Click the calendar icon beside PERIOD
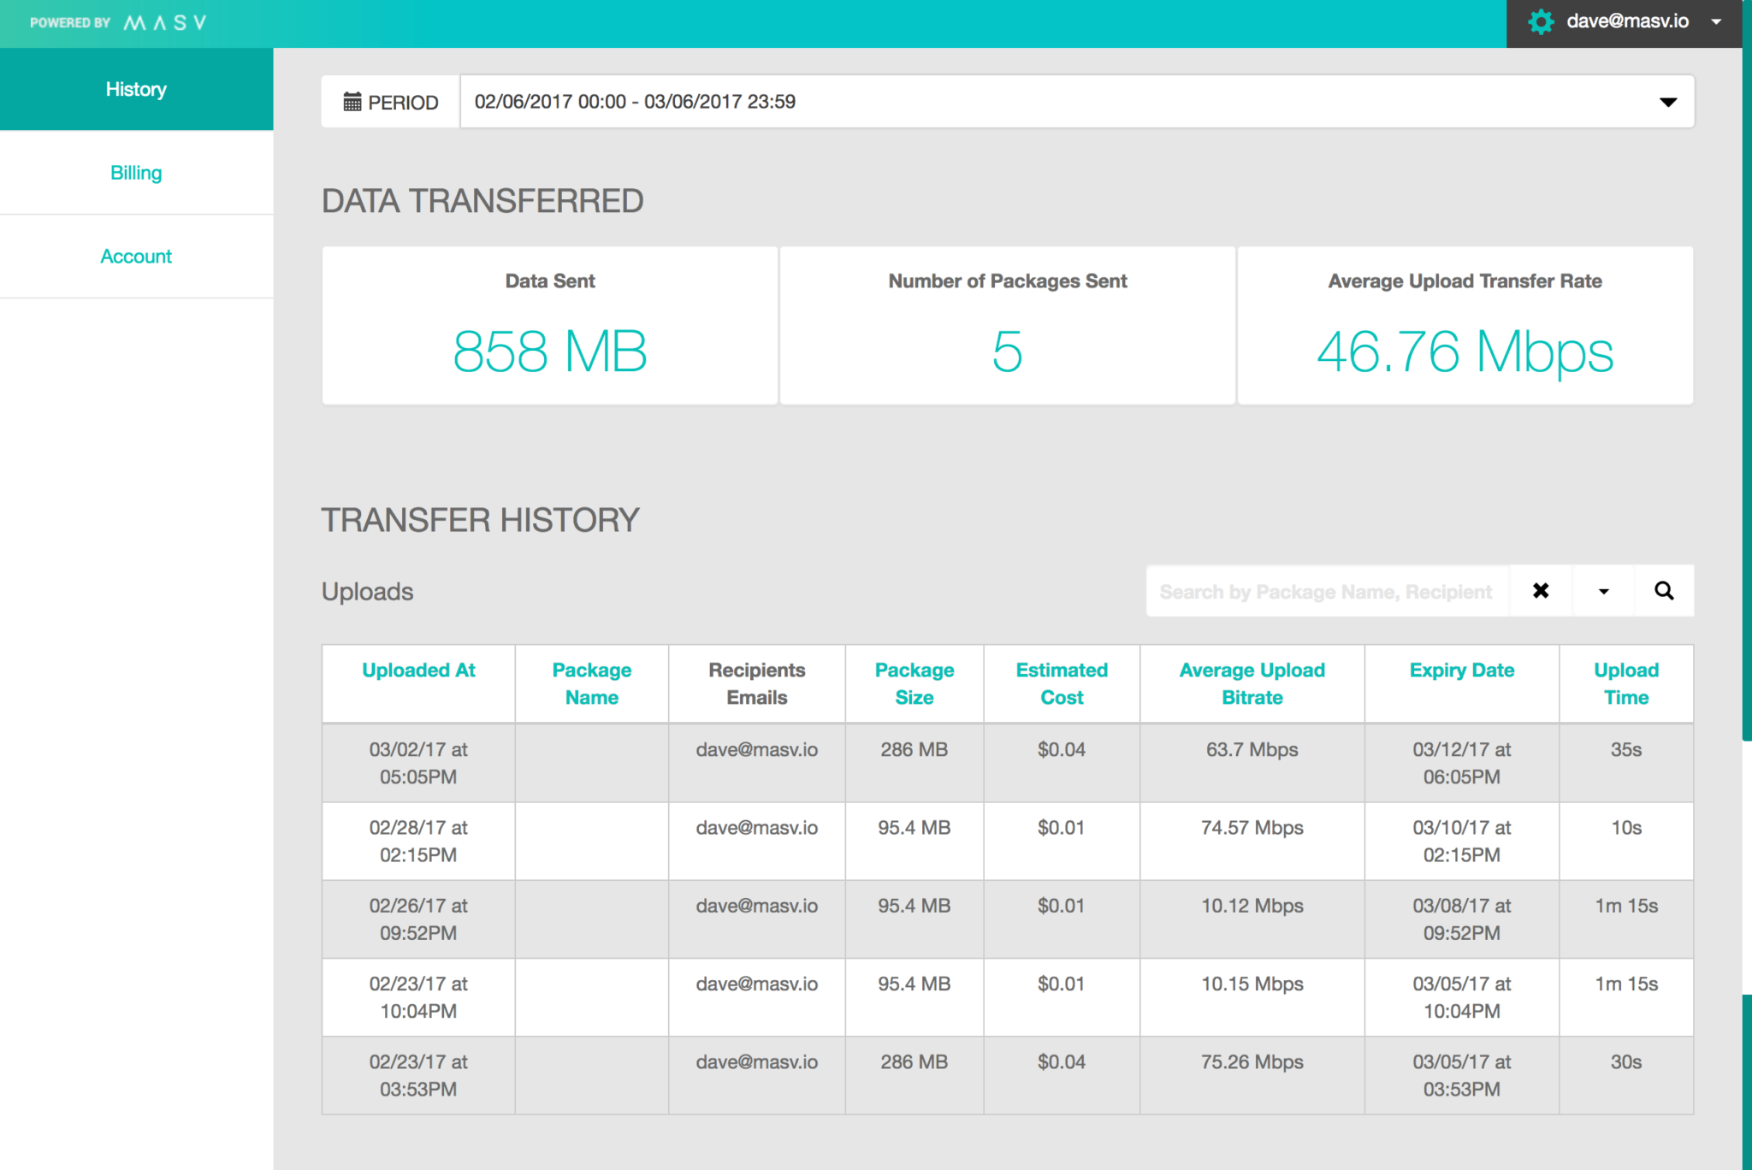 352,102
